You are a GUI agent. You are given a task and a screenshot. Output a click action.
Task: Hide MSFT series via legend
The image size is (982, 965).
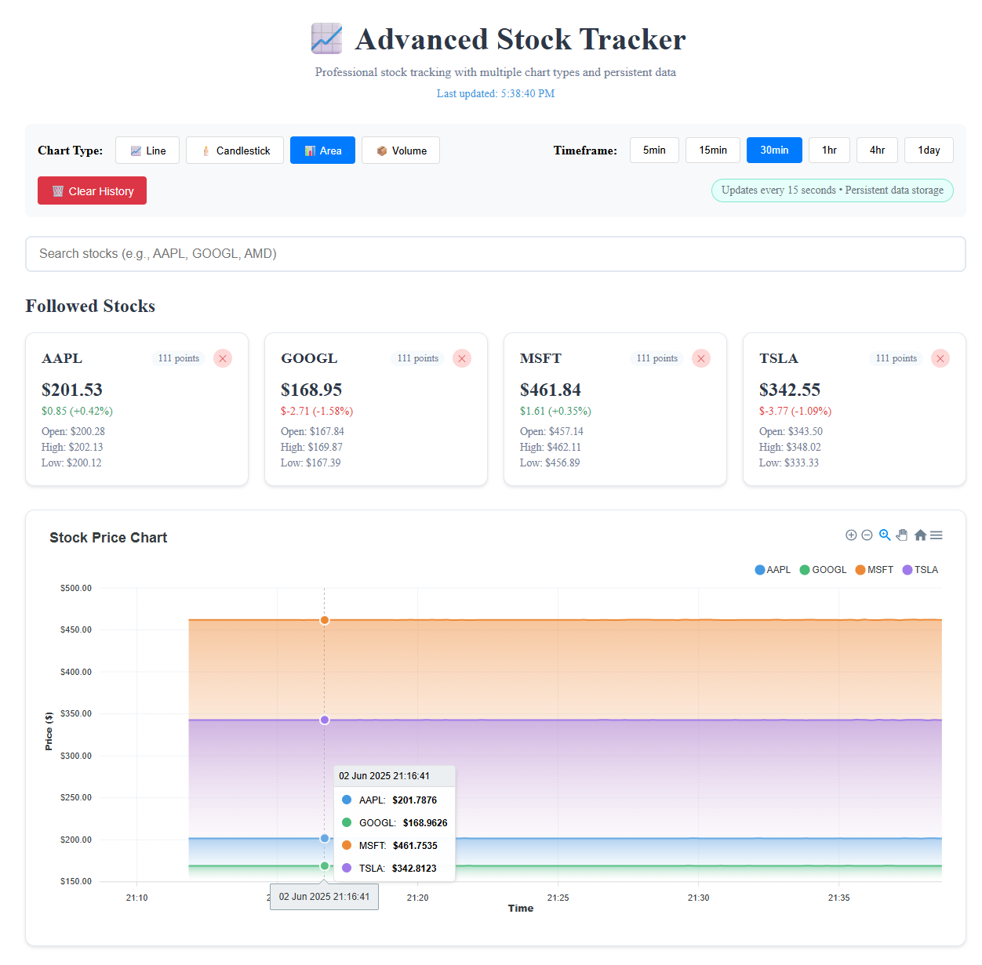(x=875, y=570)
